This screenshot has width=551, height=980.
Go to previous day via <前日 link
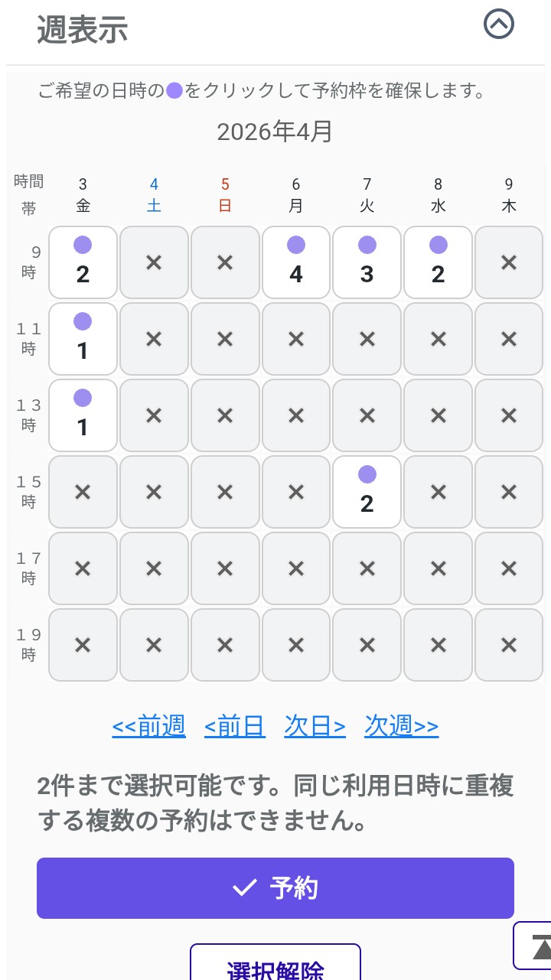click(235, 725)
